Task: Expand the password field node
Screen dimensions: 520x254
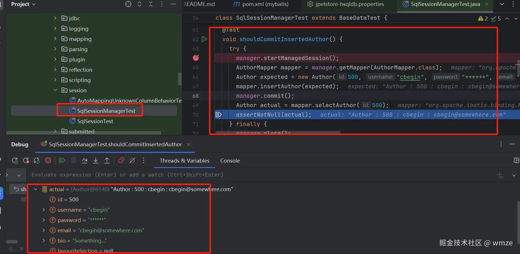Action: pos(44,220)
